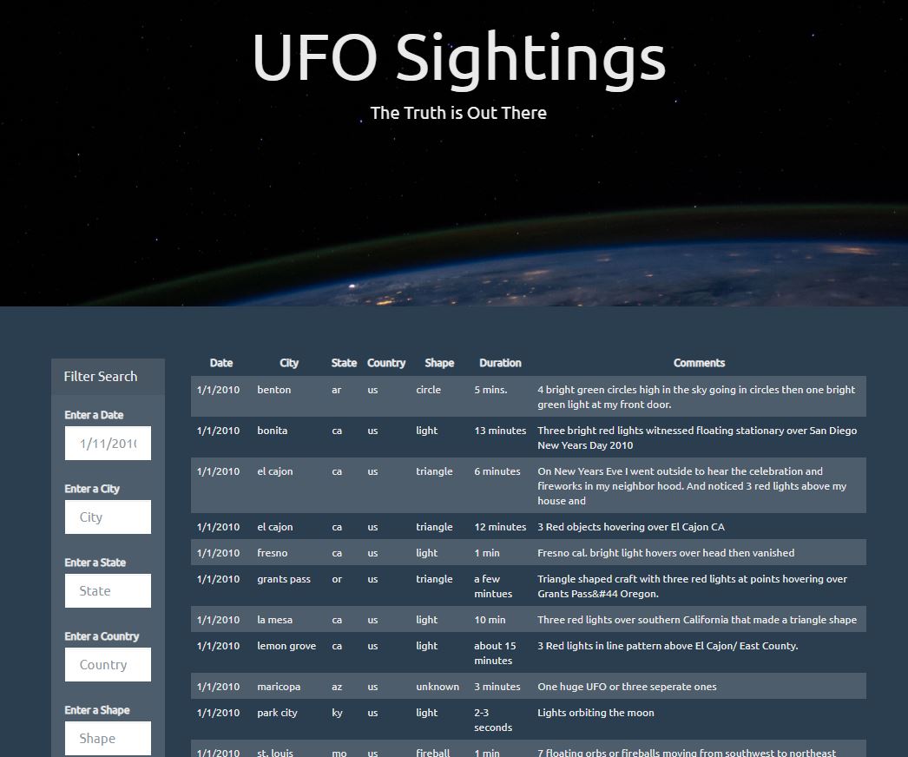
Task: Focus the City filter text box
Action: 108,517
